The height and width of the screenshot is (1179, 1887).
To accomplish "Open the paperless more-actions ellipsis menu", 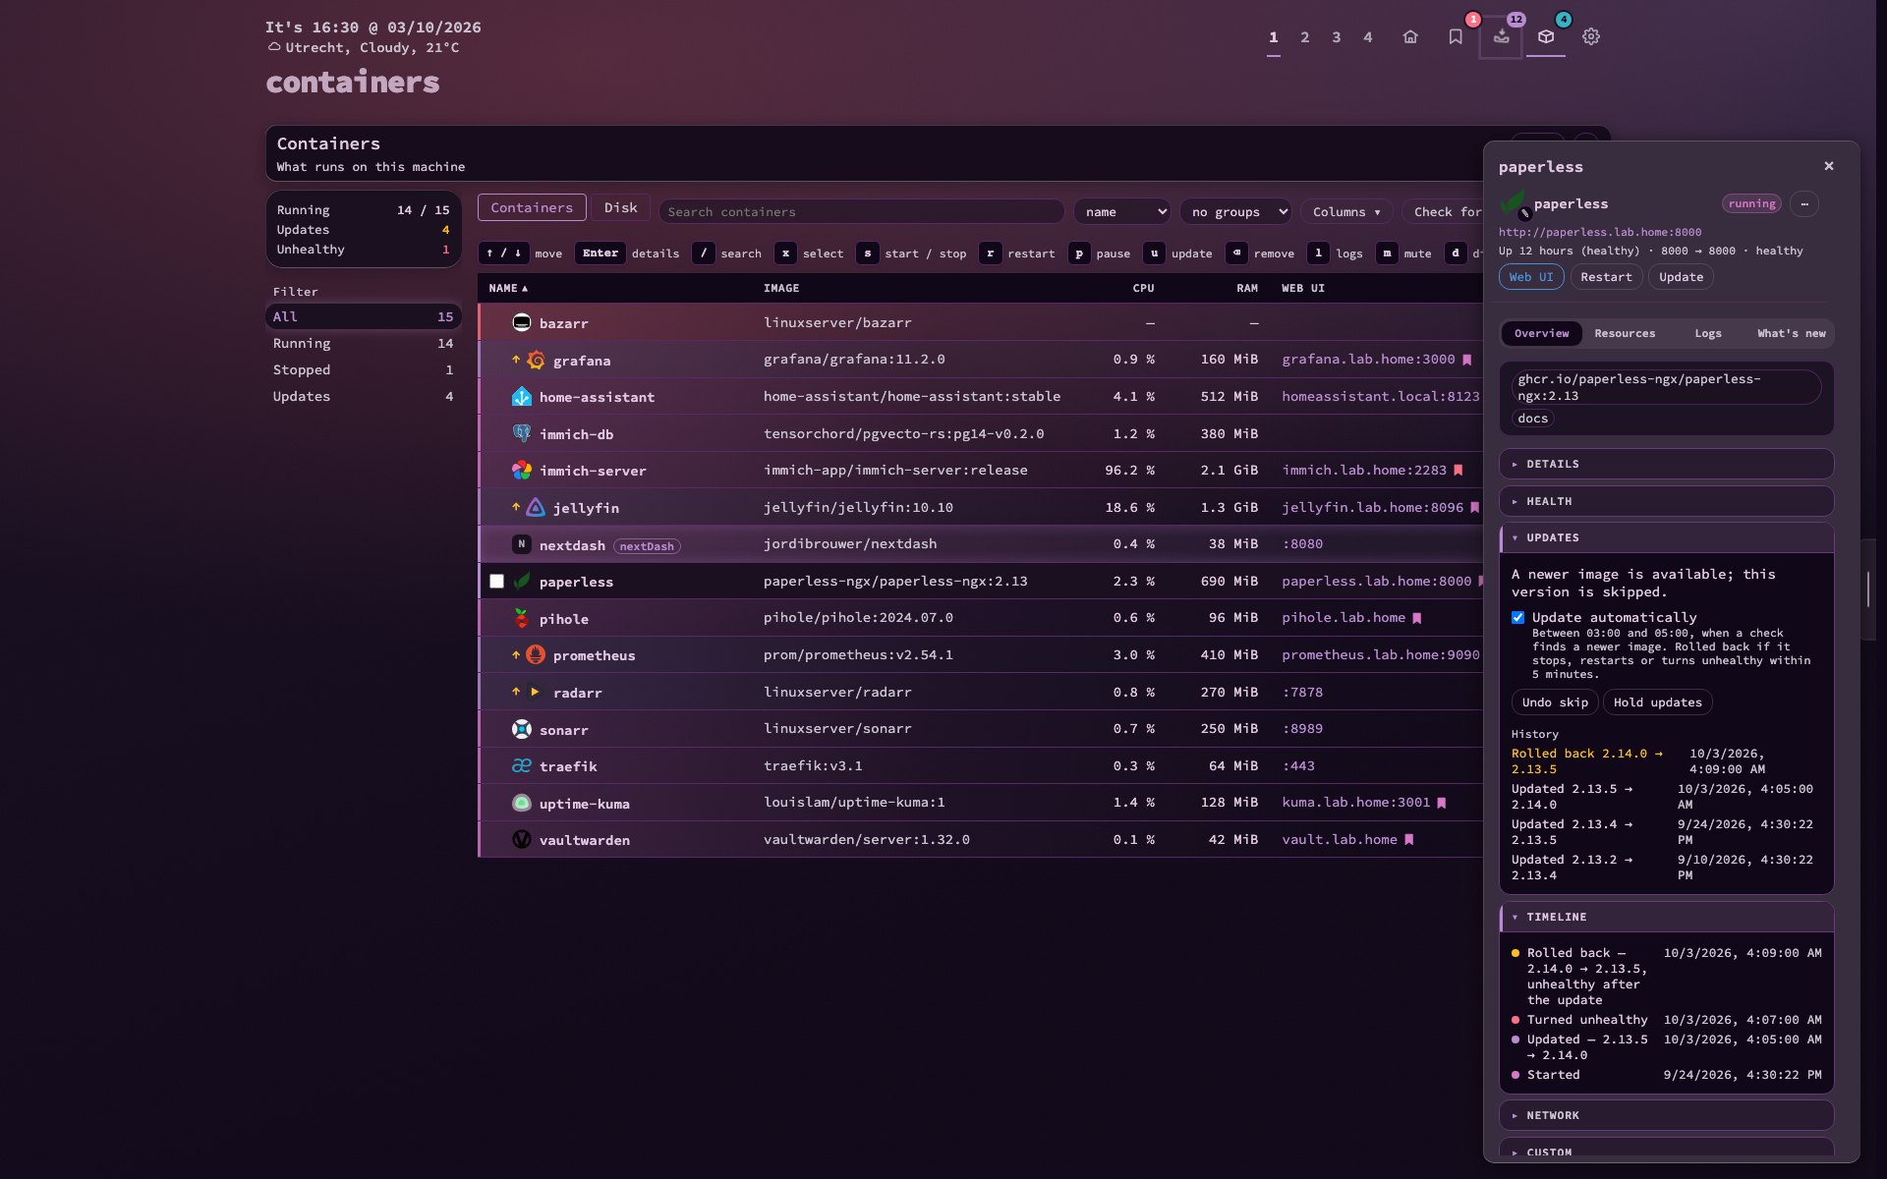I will point(1804,203).
